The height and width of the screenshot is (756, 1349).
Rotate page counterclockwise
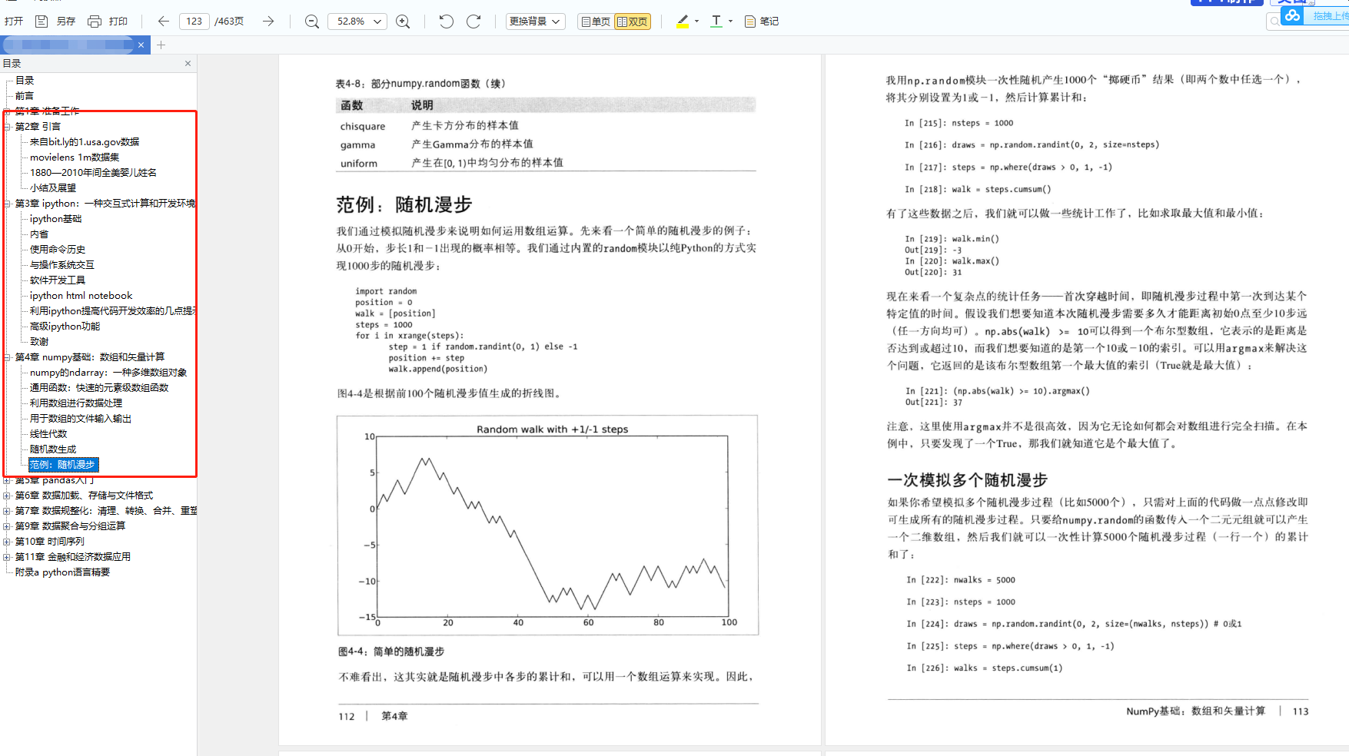tap(446, 22)
